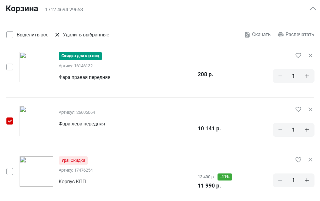Uncheck the Фара лева передняя checkbox
The image size is (320, 201).
pyautogui.click(x=10, y=121)
